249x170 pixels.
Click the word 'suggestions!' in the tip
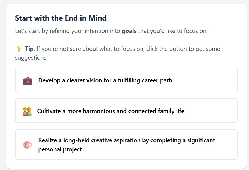pyautogui.click(x=31, y=58)
